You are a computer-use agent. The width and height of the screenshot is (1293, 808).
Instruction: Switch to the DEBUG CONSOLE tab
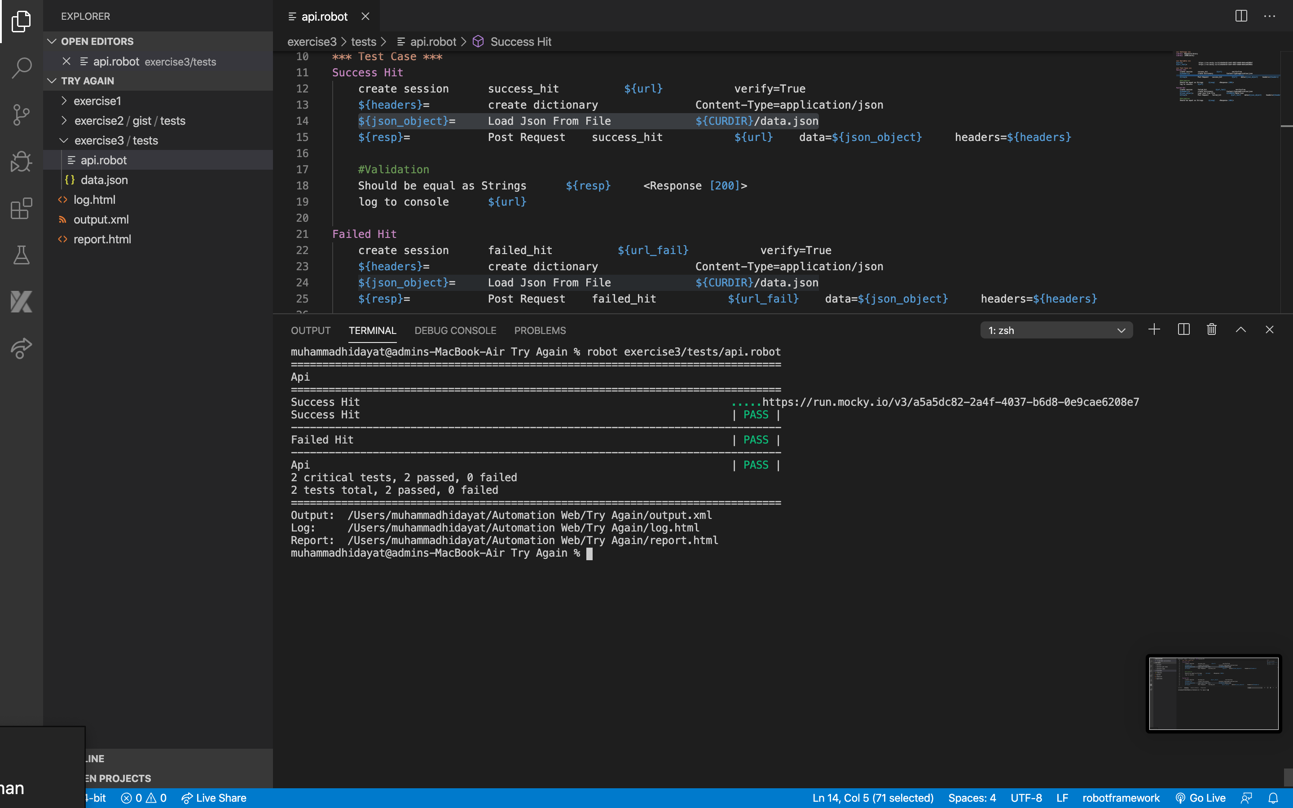tap(455, 330)
